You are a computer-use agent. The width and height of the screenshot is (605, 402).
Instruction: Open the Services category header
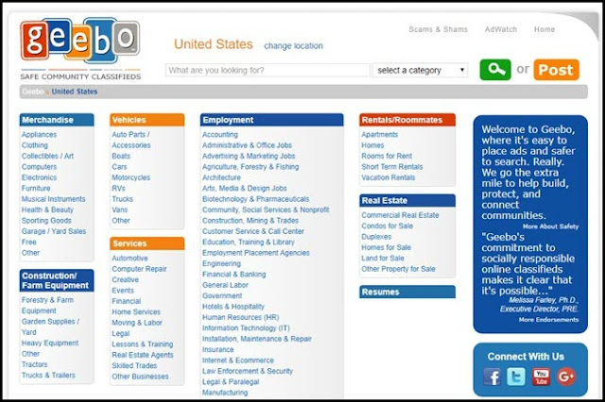[x=147, y=243]
